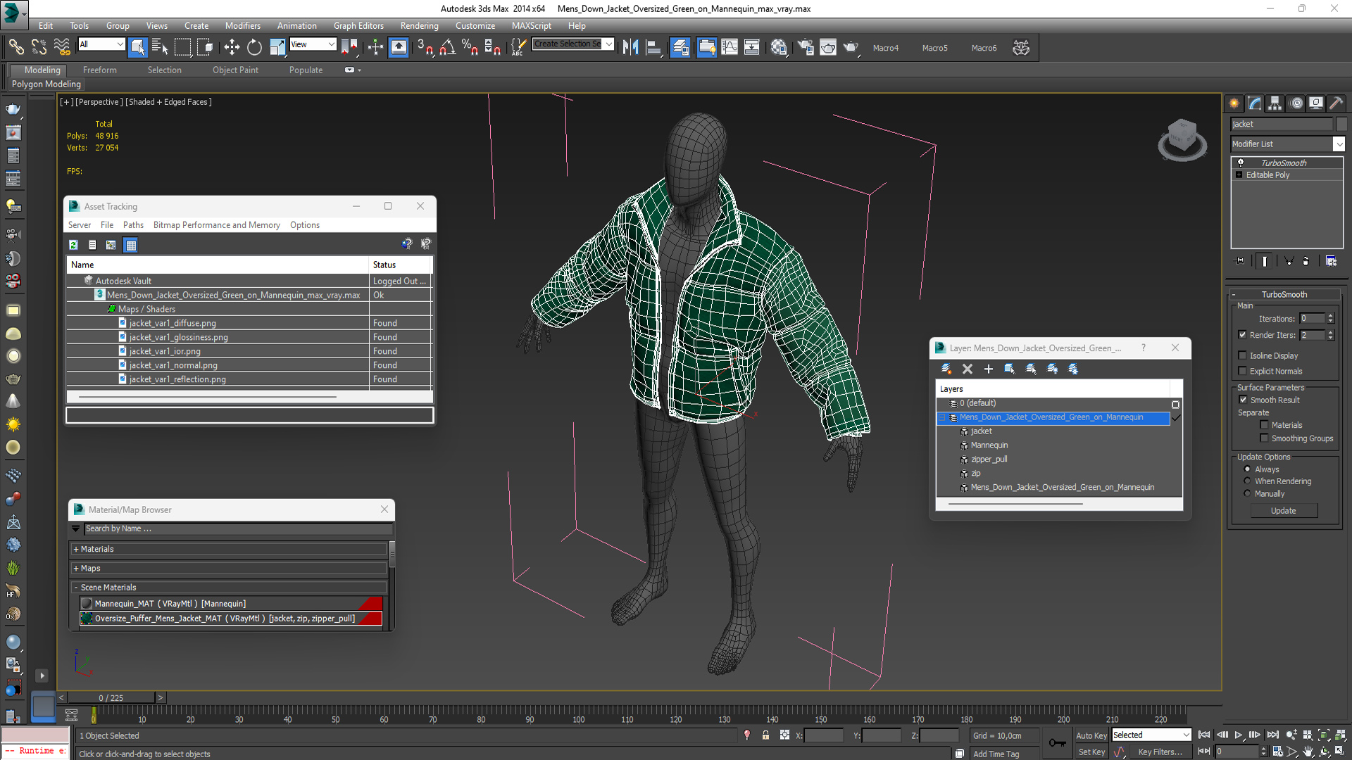Select the Manually update option
Screen dimensions: 1352x760
tap(1248, 493)
